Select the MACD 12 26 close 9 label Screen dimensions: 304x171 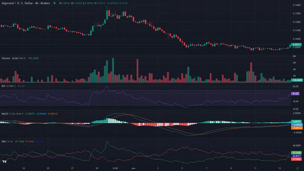tap(12, 114)
